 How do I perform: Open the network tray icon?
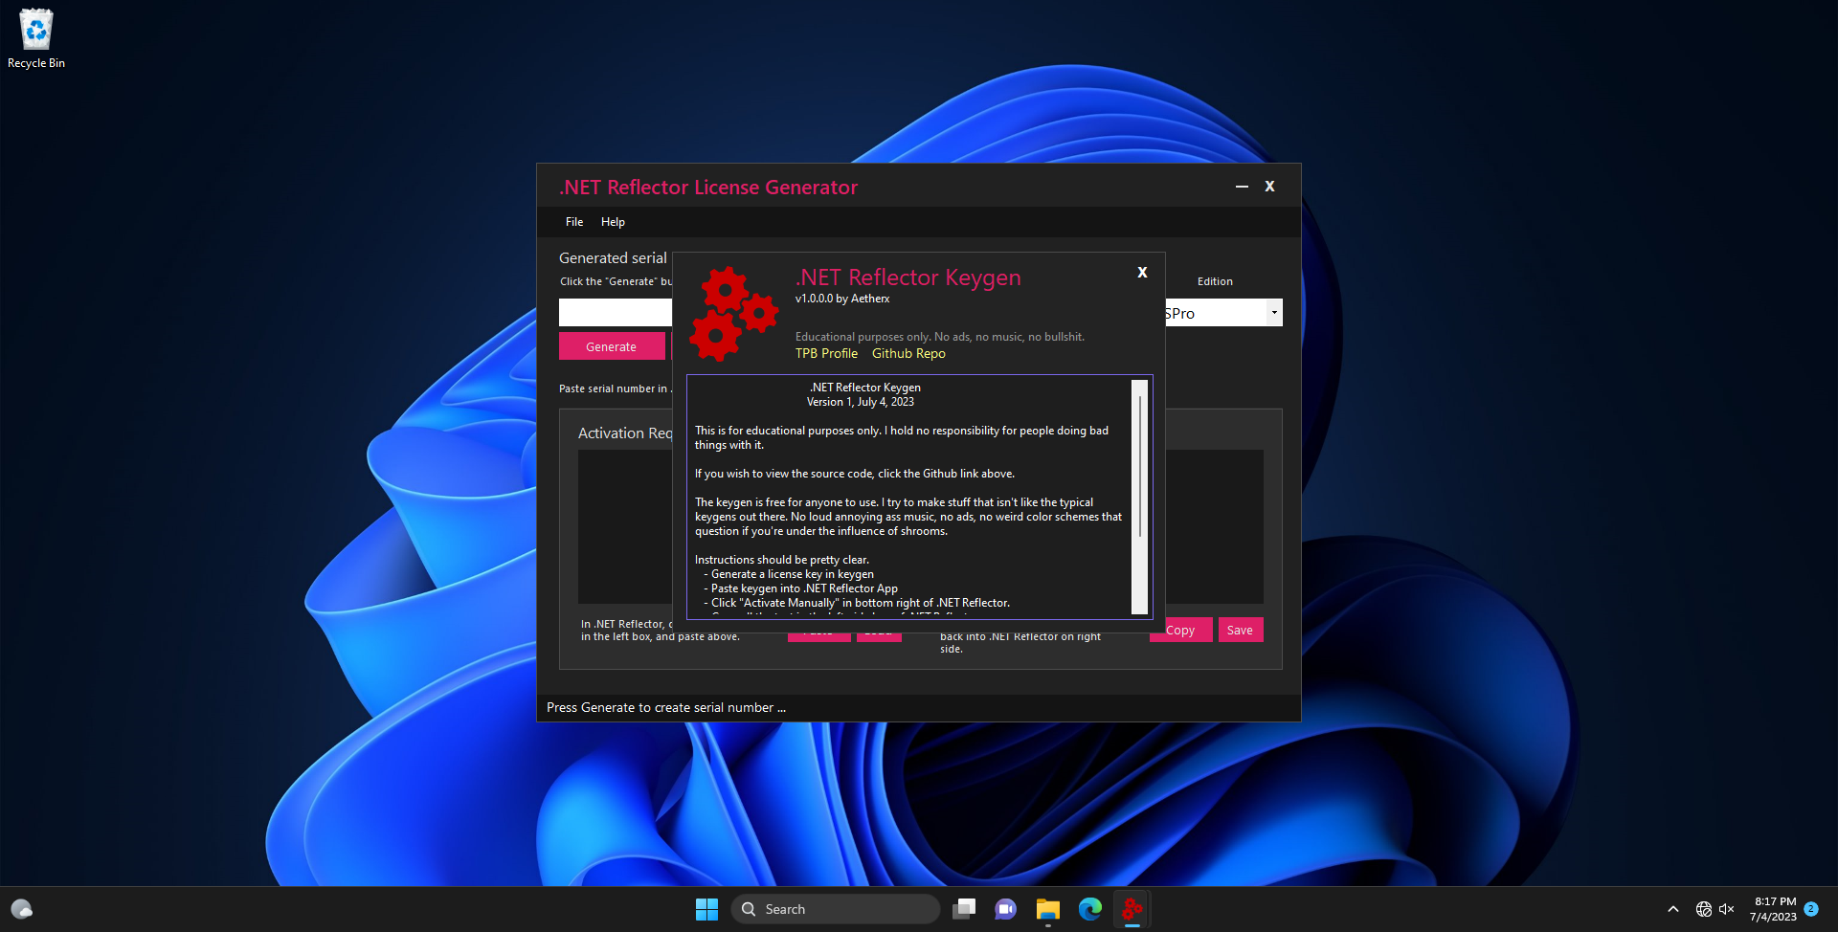tap(1703, 909)
